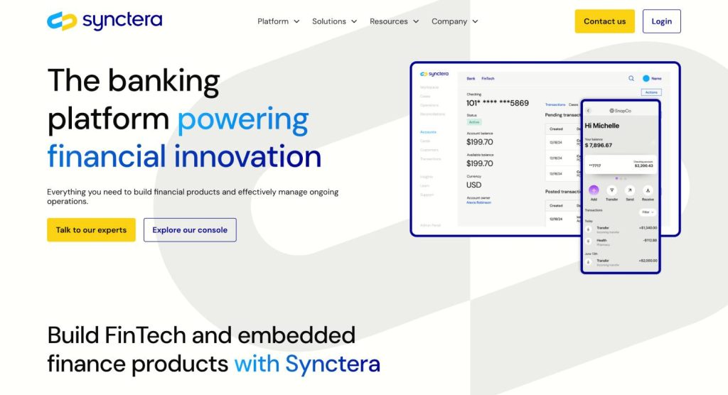Open the Filter dropdown in the phone preview
The width and height of the screenshot is (728, 395).
click(648, 212)
